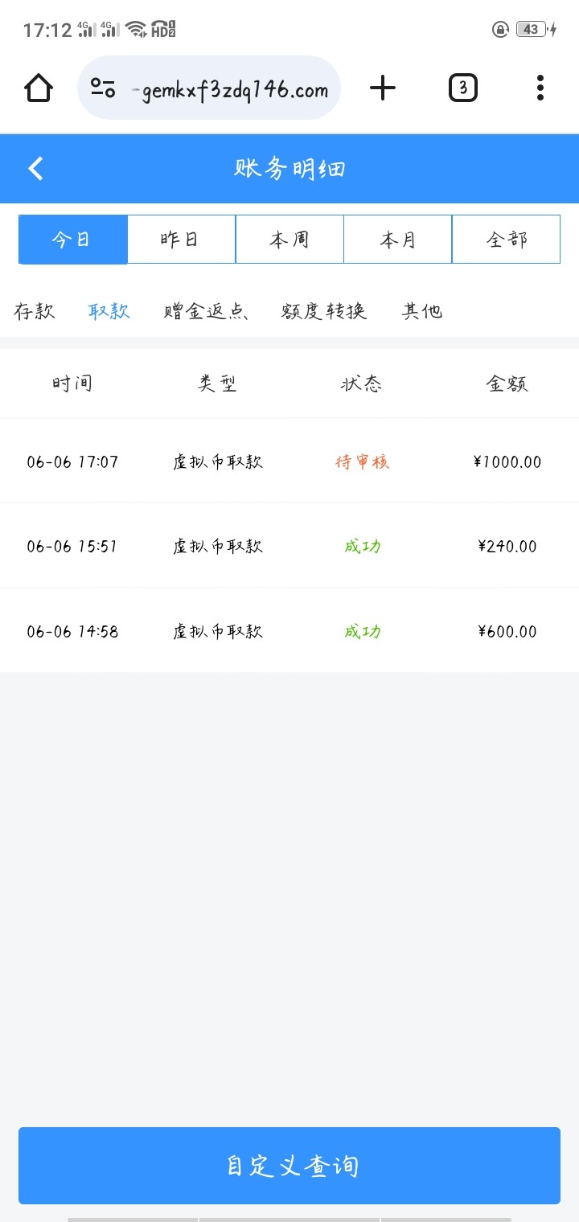This screenshot has height=1222, width=579.
Task: Open browser three-dot overflow menu
Action: pos(540,88)
